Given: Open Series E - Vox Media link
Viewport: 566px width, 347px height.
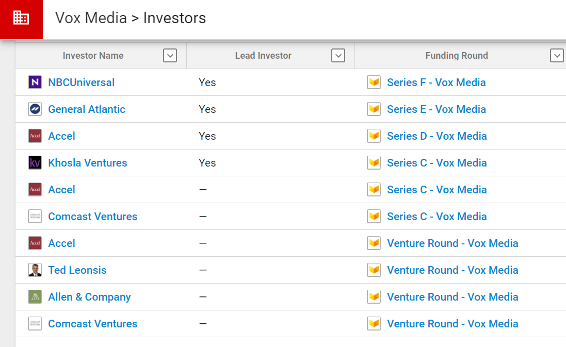Looking at the screenshot, I should (x=436, y=109).
